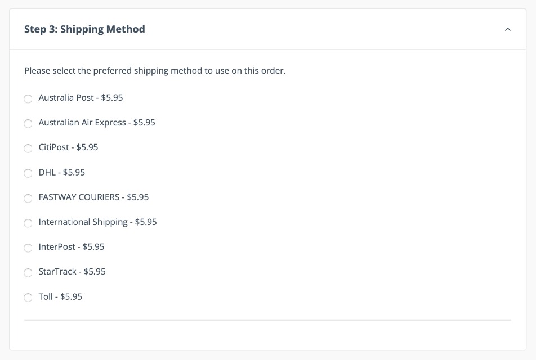The width and height of the screenshot is (536, 360).
Task: Click the 'Australia Post - $5.95' label text
Action: coord(81,98)
